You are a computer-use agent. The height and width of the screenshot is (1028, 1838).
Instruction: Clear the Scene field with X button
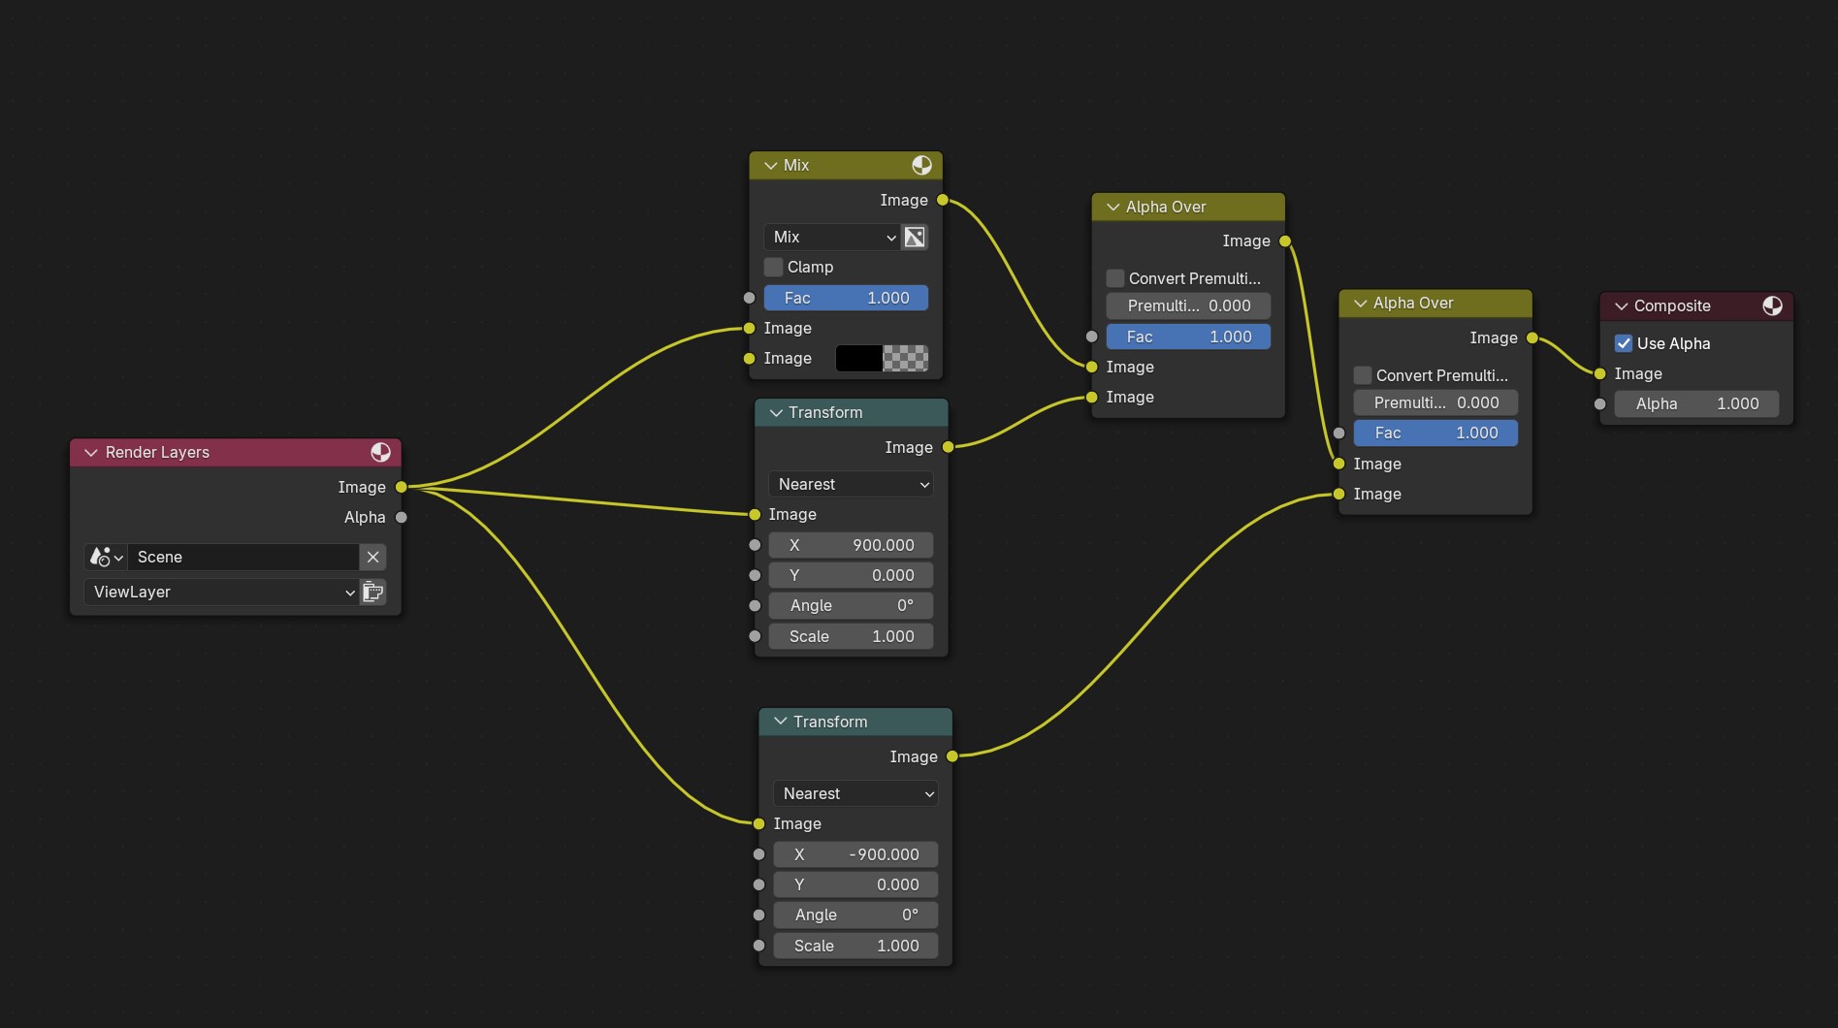372,557
